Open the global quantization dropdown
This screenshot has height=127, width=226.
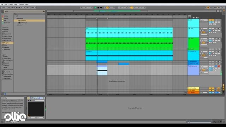(33, 7)
